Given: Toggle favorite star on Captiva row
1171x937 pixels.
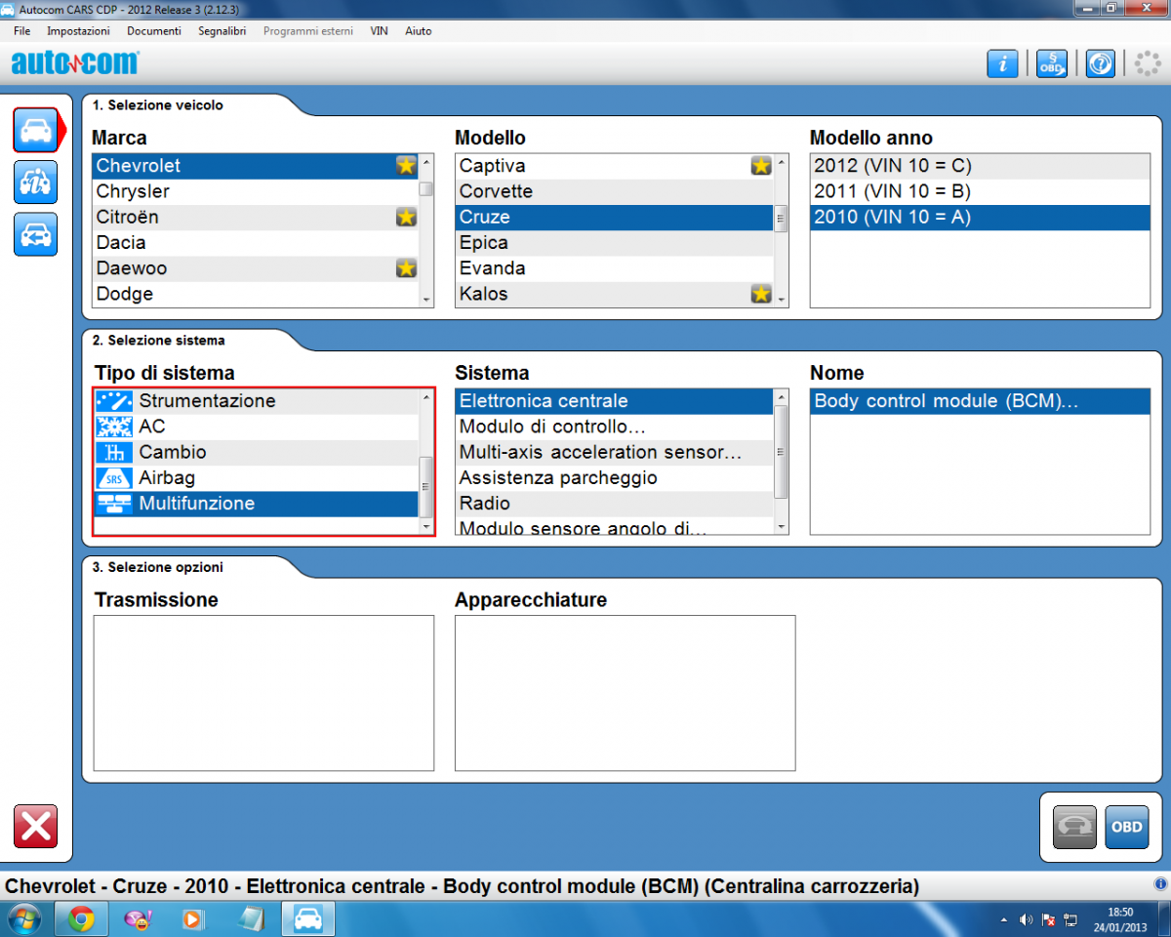Looking at the screenshot, I should (x=761, y=166).
